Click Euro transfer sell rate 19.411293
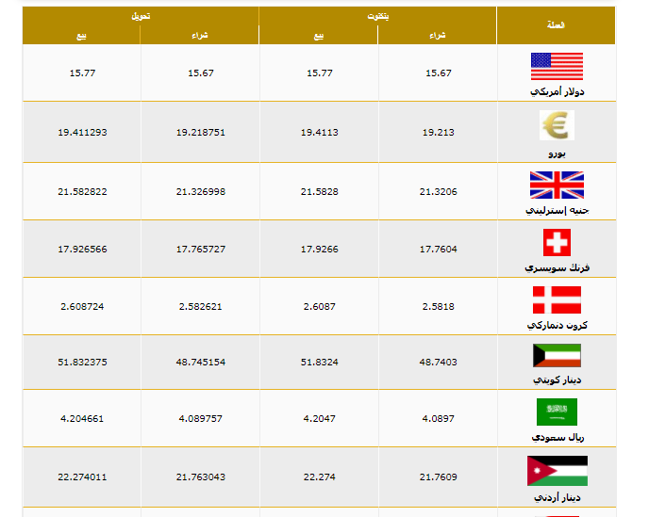The width and height of the screenshot is (649, 517). point(82,133)
